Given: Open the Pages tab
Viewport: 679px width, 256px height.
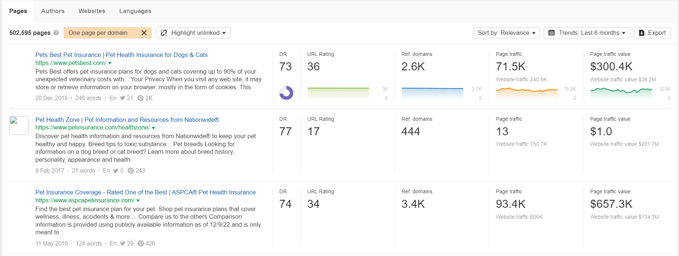Looking at the screenshot, I should [18, 11].
